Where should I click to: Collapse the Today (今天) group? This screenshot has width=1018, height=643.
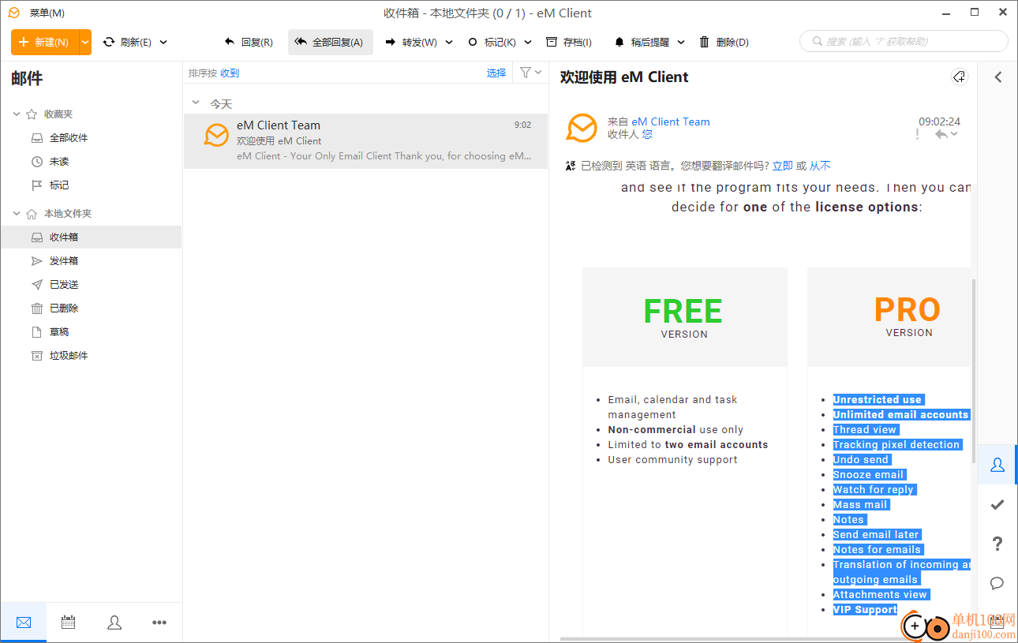coord(196,103)
